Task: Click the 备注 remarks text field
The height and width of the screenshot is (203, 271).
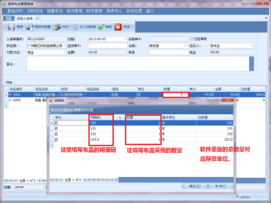Action: tap(138, 64)
